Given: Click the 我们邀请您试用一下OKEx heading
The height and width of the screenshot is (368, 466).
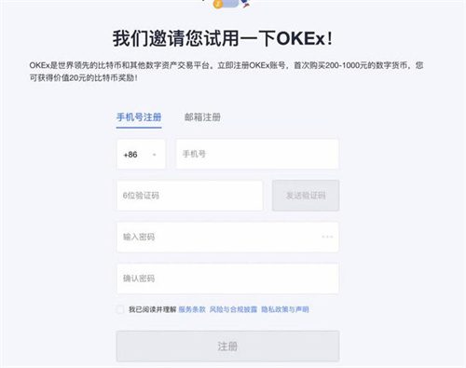Looking at the screenshot, I should tap(223, 39).
